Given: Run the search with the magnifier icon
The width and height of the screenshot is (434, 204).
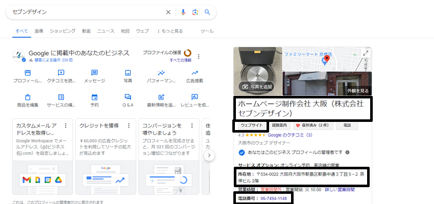Looking at the screenshot, I should pos(207,12).
